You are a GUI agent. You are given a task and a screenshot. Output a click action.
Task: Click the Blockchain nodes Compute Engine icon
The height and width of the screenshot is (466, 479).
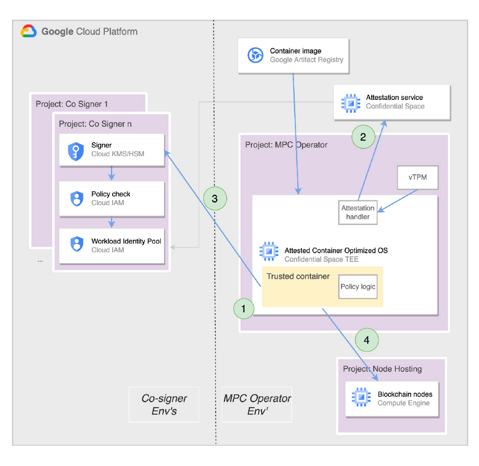pos(361,397)
